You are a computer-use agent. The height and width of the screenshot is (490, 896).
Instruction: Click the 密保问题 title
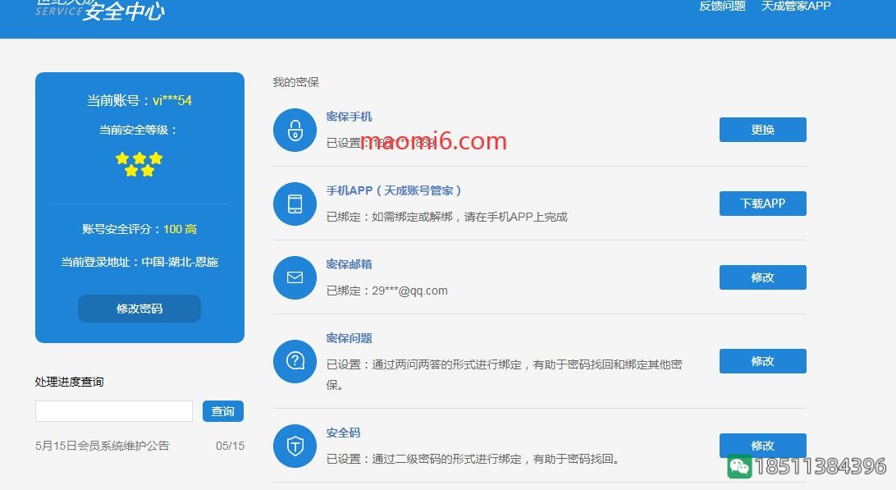point(349,338)
